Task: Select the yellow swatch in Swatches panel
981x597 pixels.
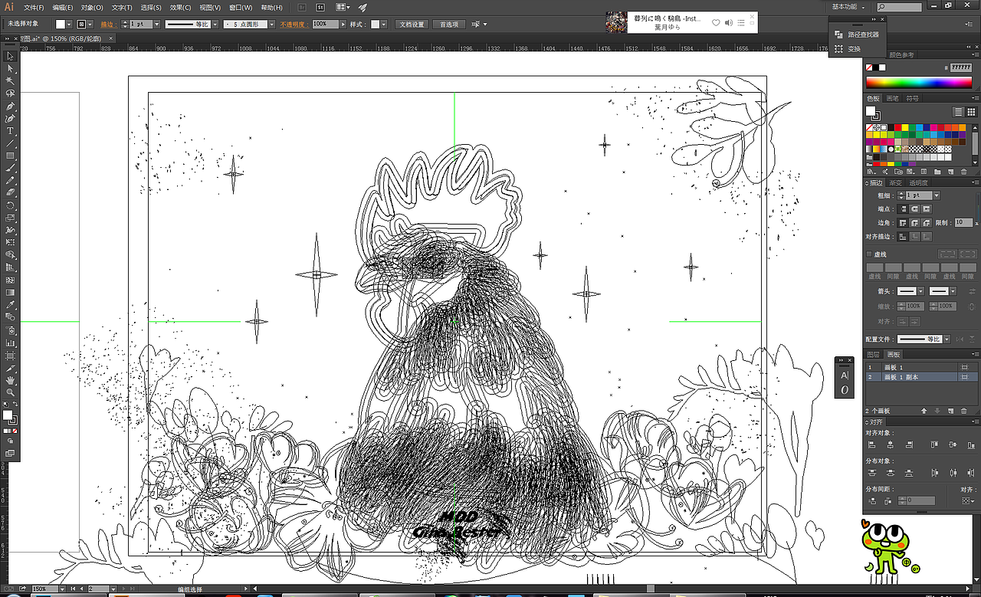Action: point(904,127)
